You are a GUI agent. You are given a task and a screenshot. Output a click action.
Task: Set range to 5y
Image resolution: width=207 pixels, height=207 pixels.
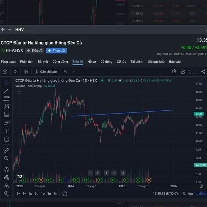click(18, 194)
